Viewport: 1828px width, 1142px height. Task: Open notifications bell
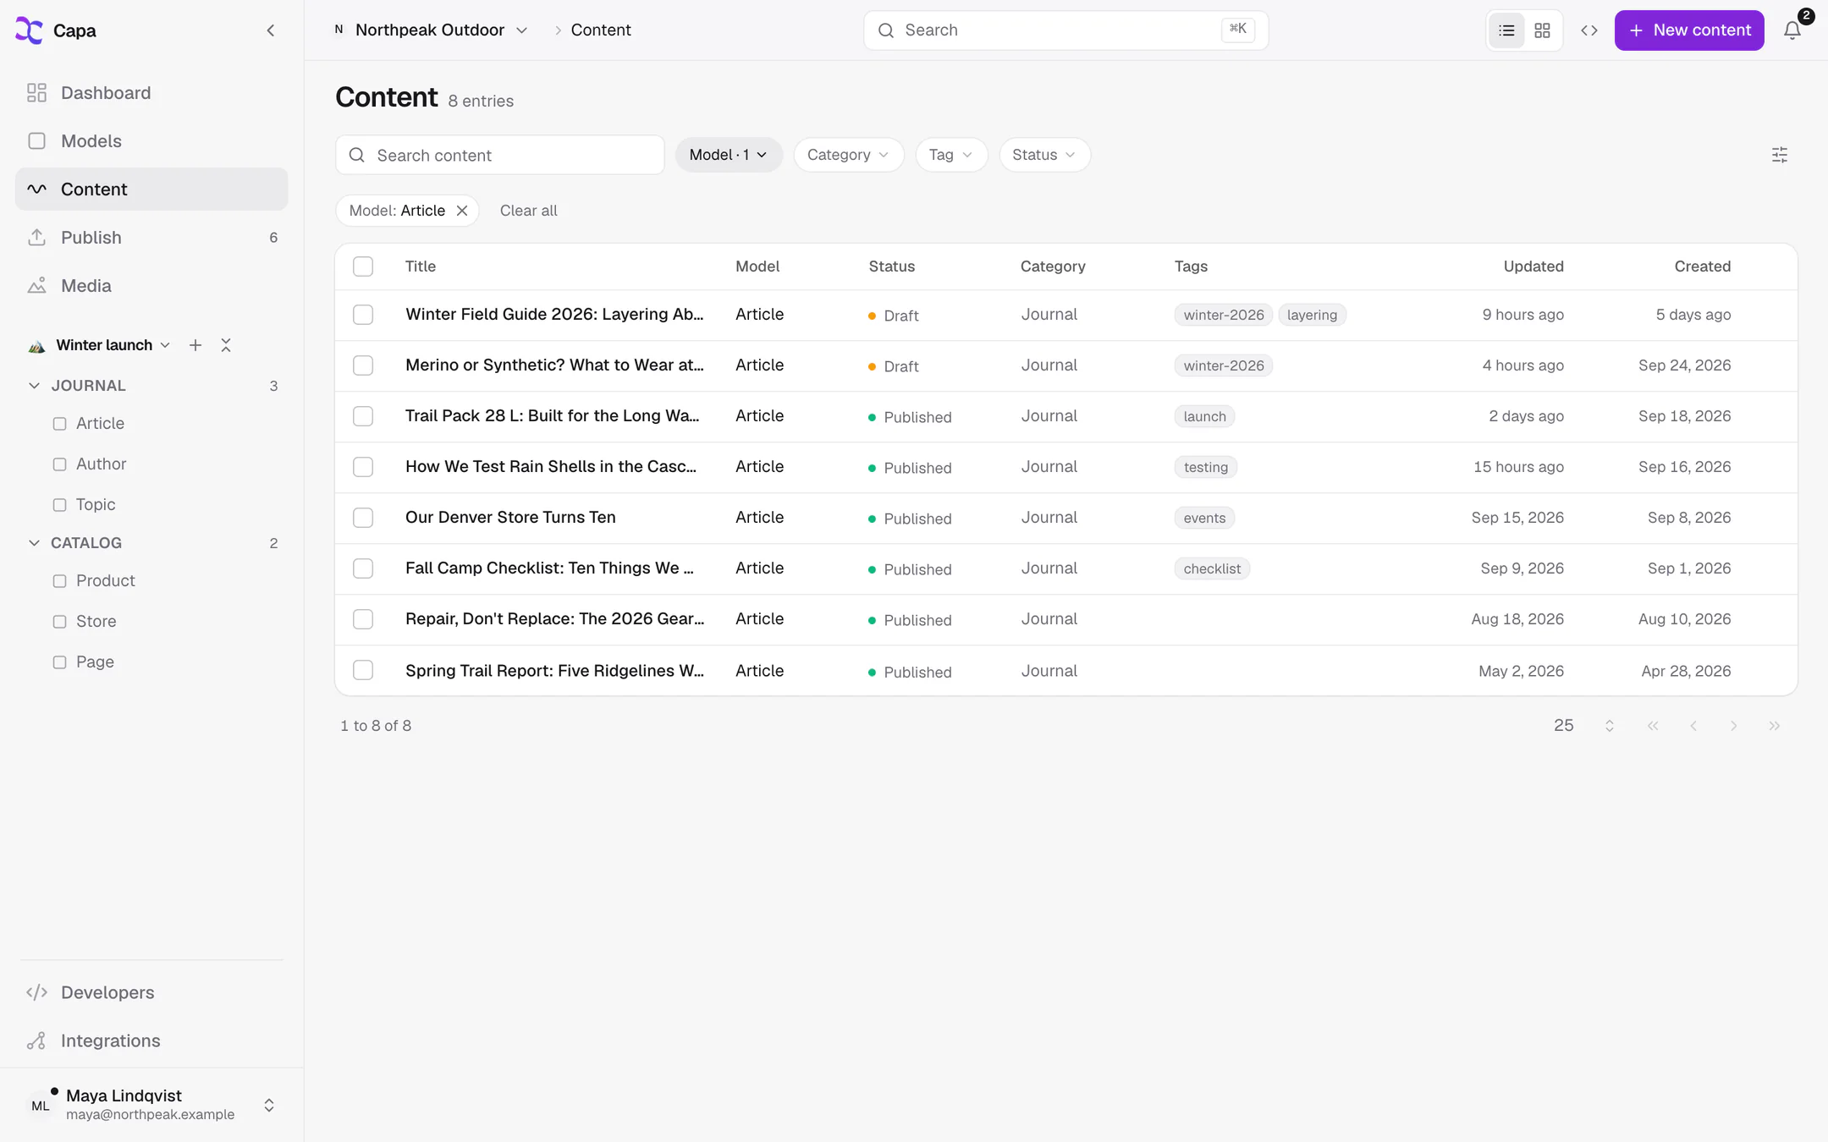[1792, 30]
